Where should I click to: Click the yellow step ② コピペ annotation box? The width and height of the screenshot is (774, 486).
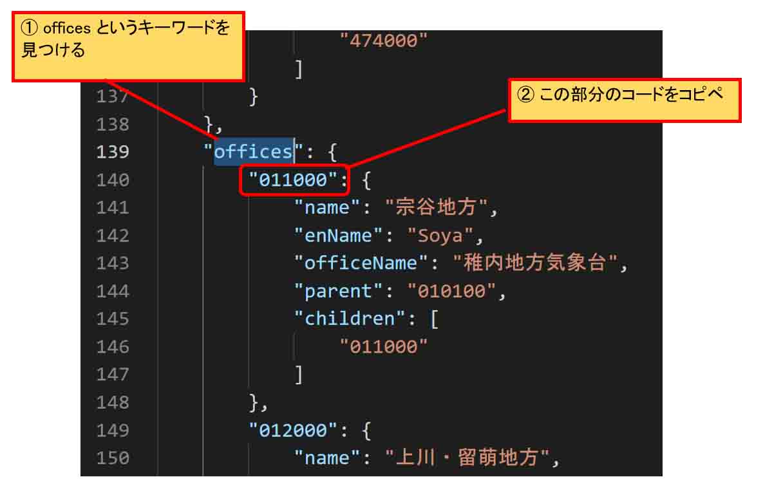point(625,100)
